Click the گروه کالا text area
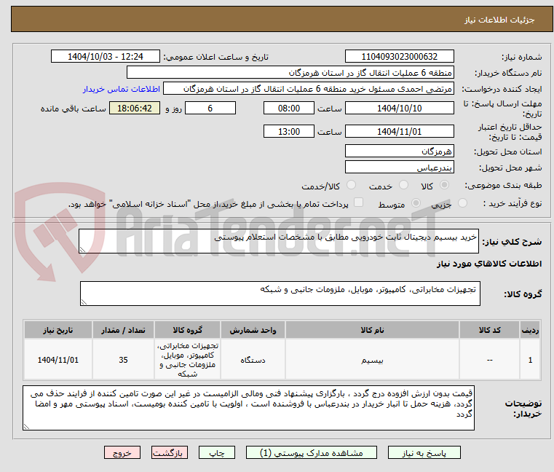Screen dimensions: 554x472 click(x=280, y=294)
